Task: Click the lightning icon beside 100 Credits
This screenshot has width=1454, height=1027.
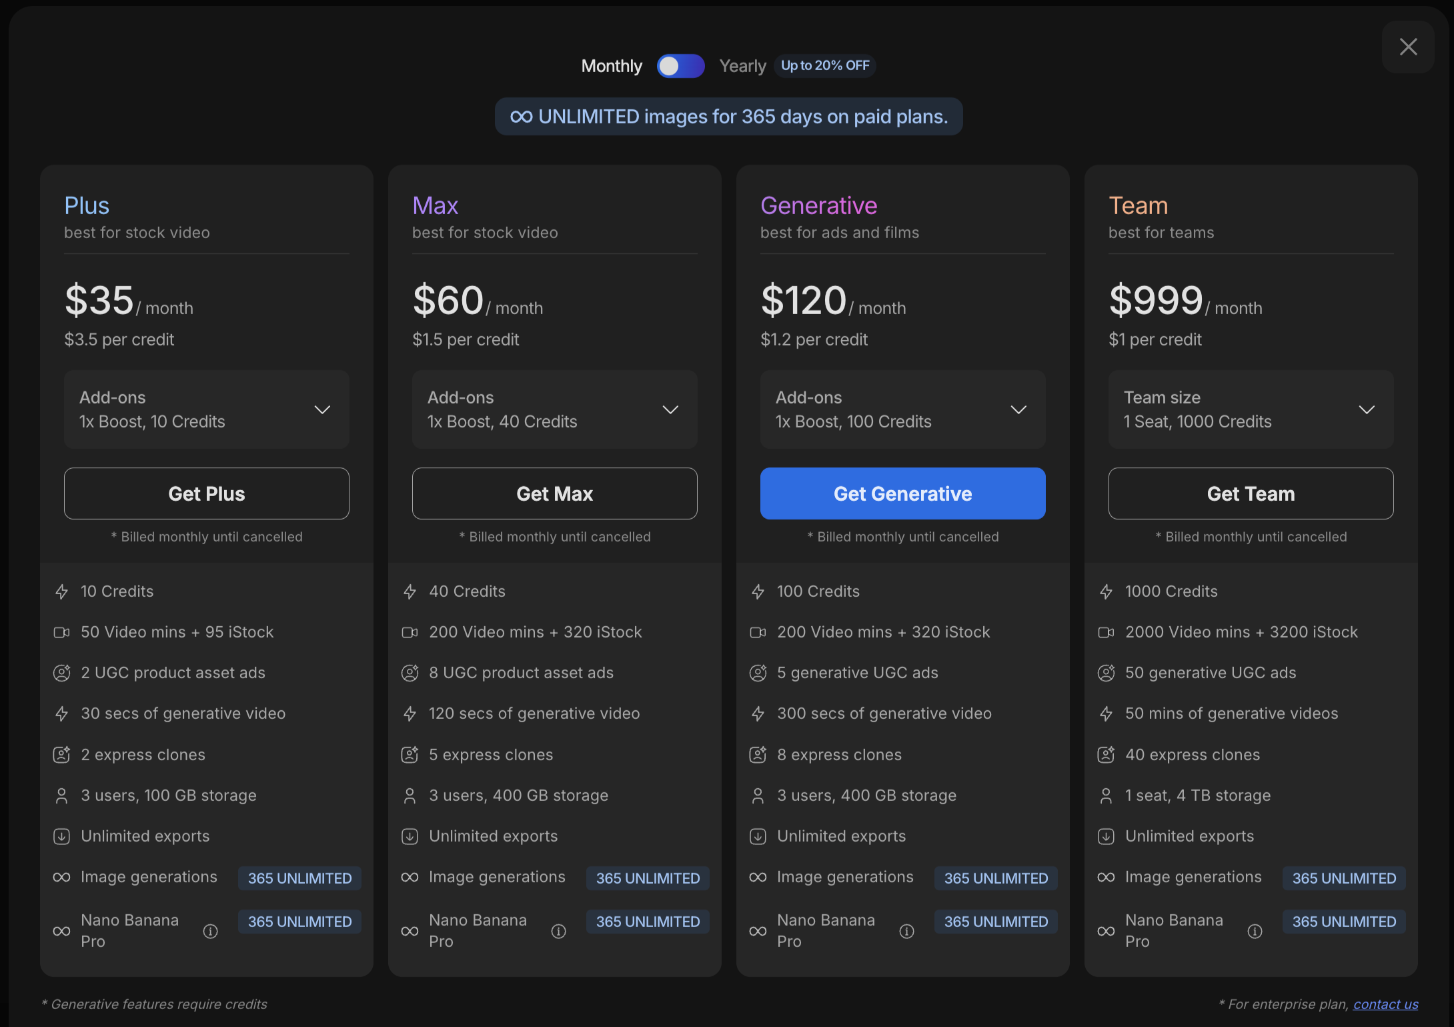Action: [758, 592]
